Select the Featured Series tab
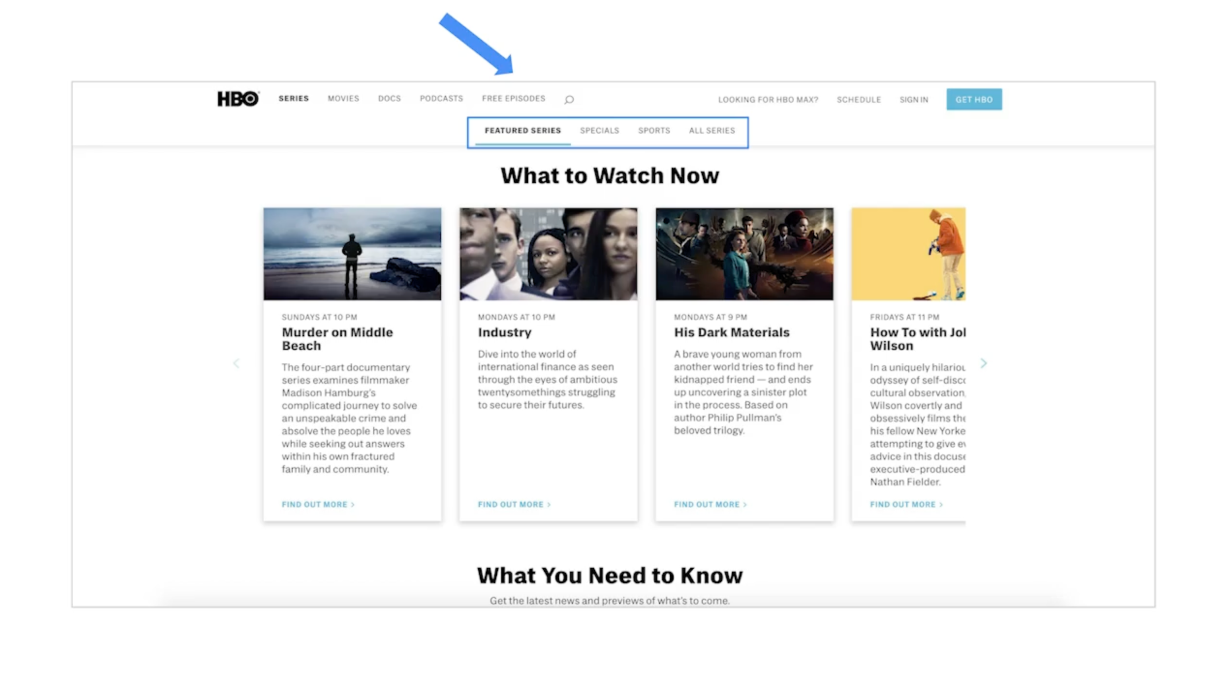The image size is (1231, 687). tap(522, 130)
